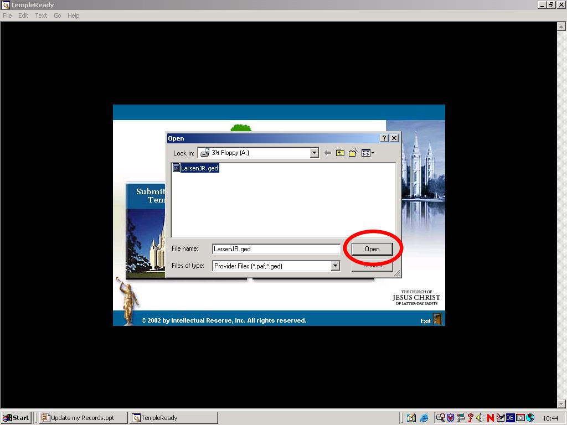567x425 pixels.
Task: Go up one folder level in Open dialog
Action: pyautogui.click(x=340, y=153)
